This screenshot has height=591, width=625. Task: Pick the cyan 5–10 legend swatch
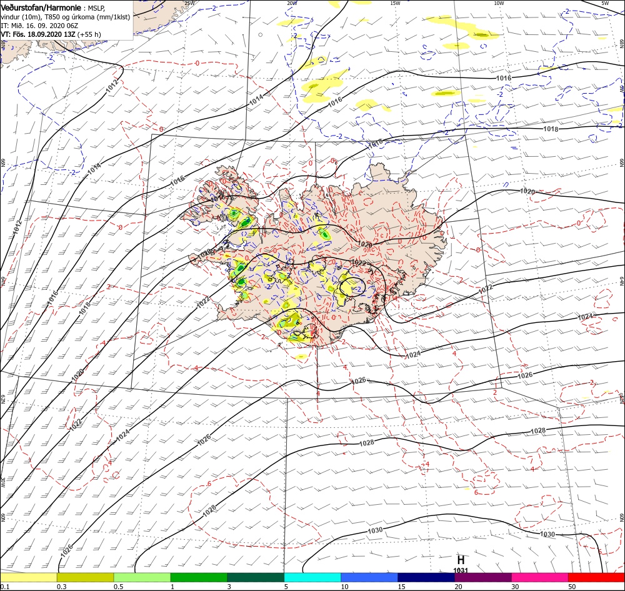click(312, 578)
